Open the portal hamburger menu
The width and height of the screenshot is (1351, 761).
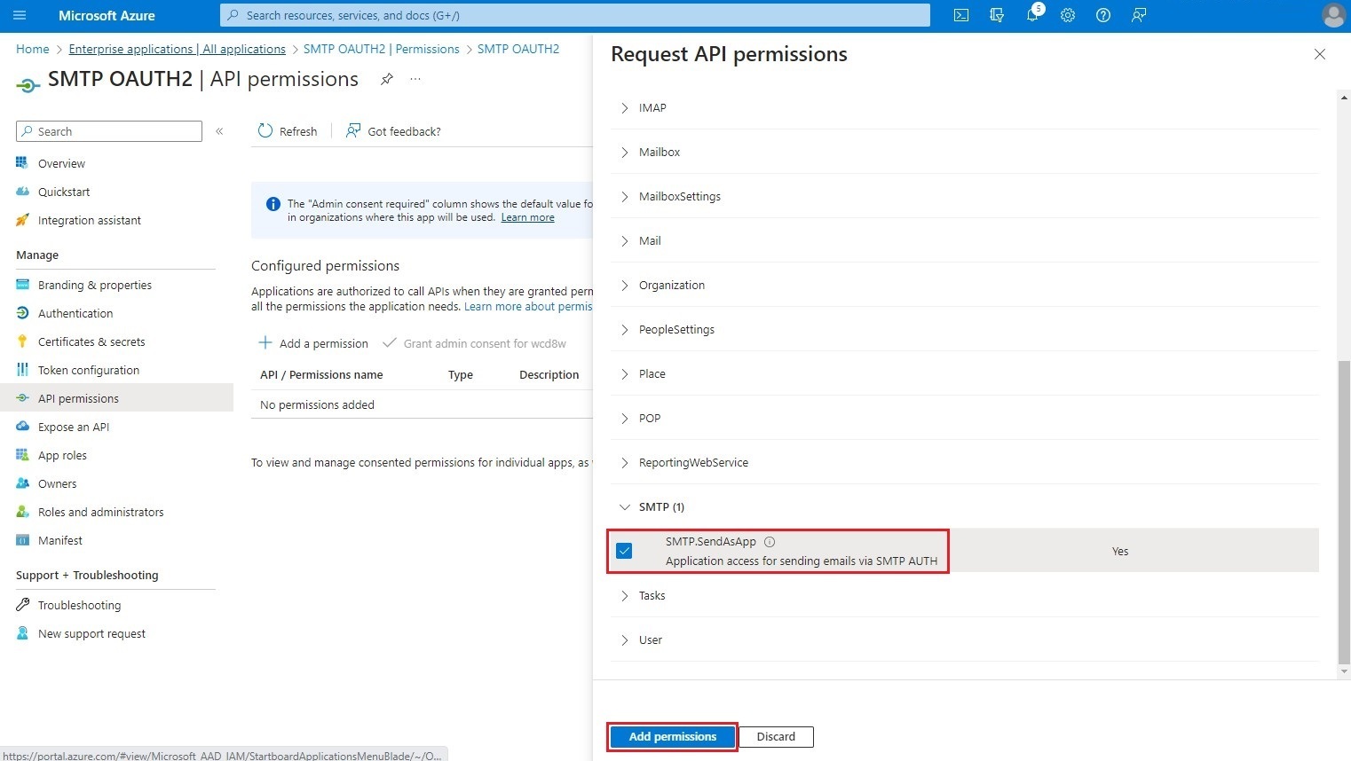coord(20,15)
